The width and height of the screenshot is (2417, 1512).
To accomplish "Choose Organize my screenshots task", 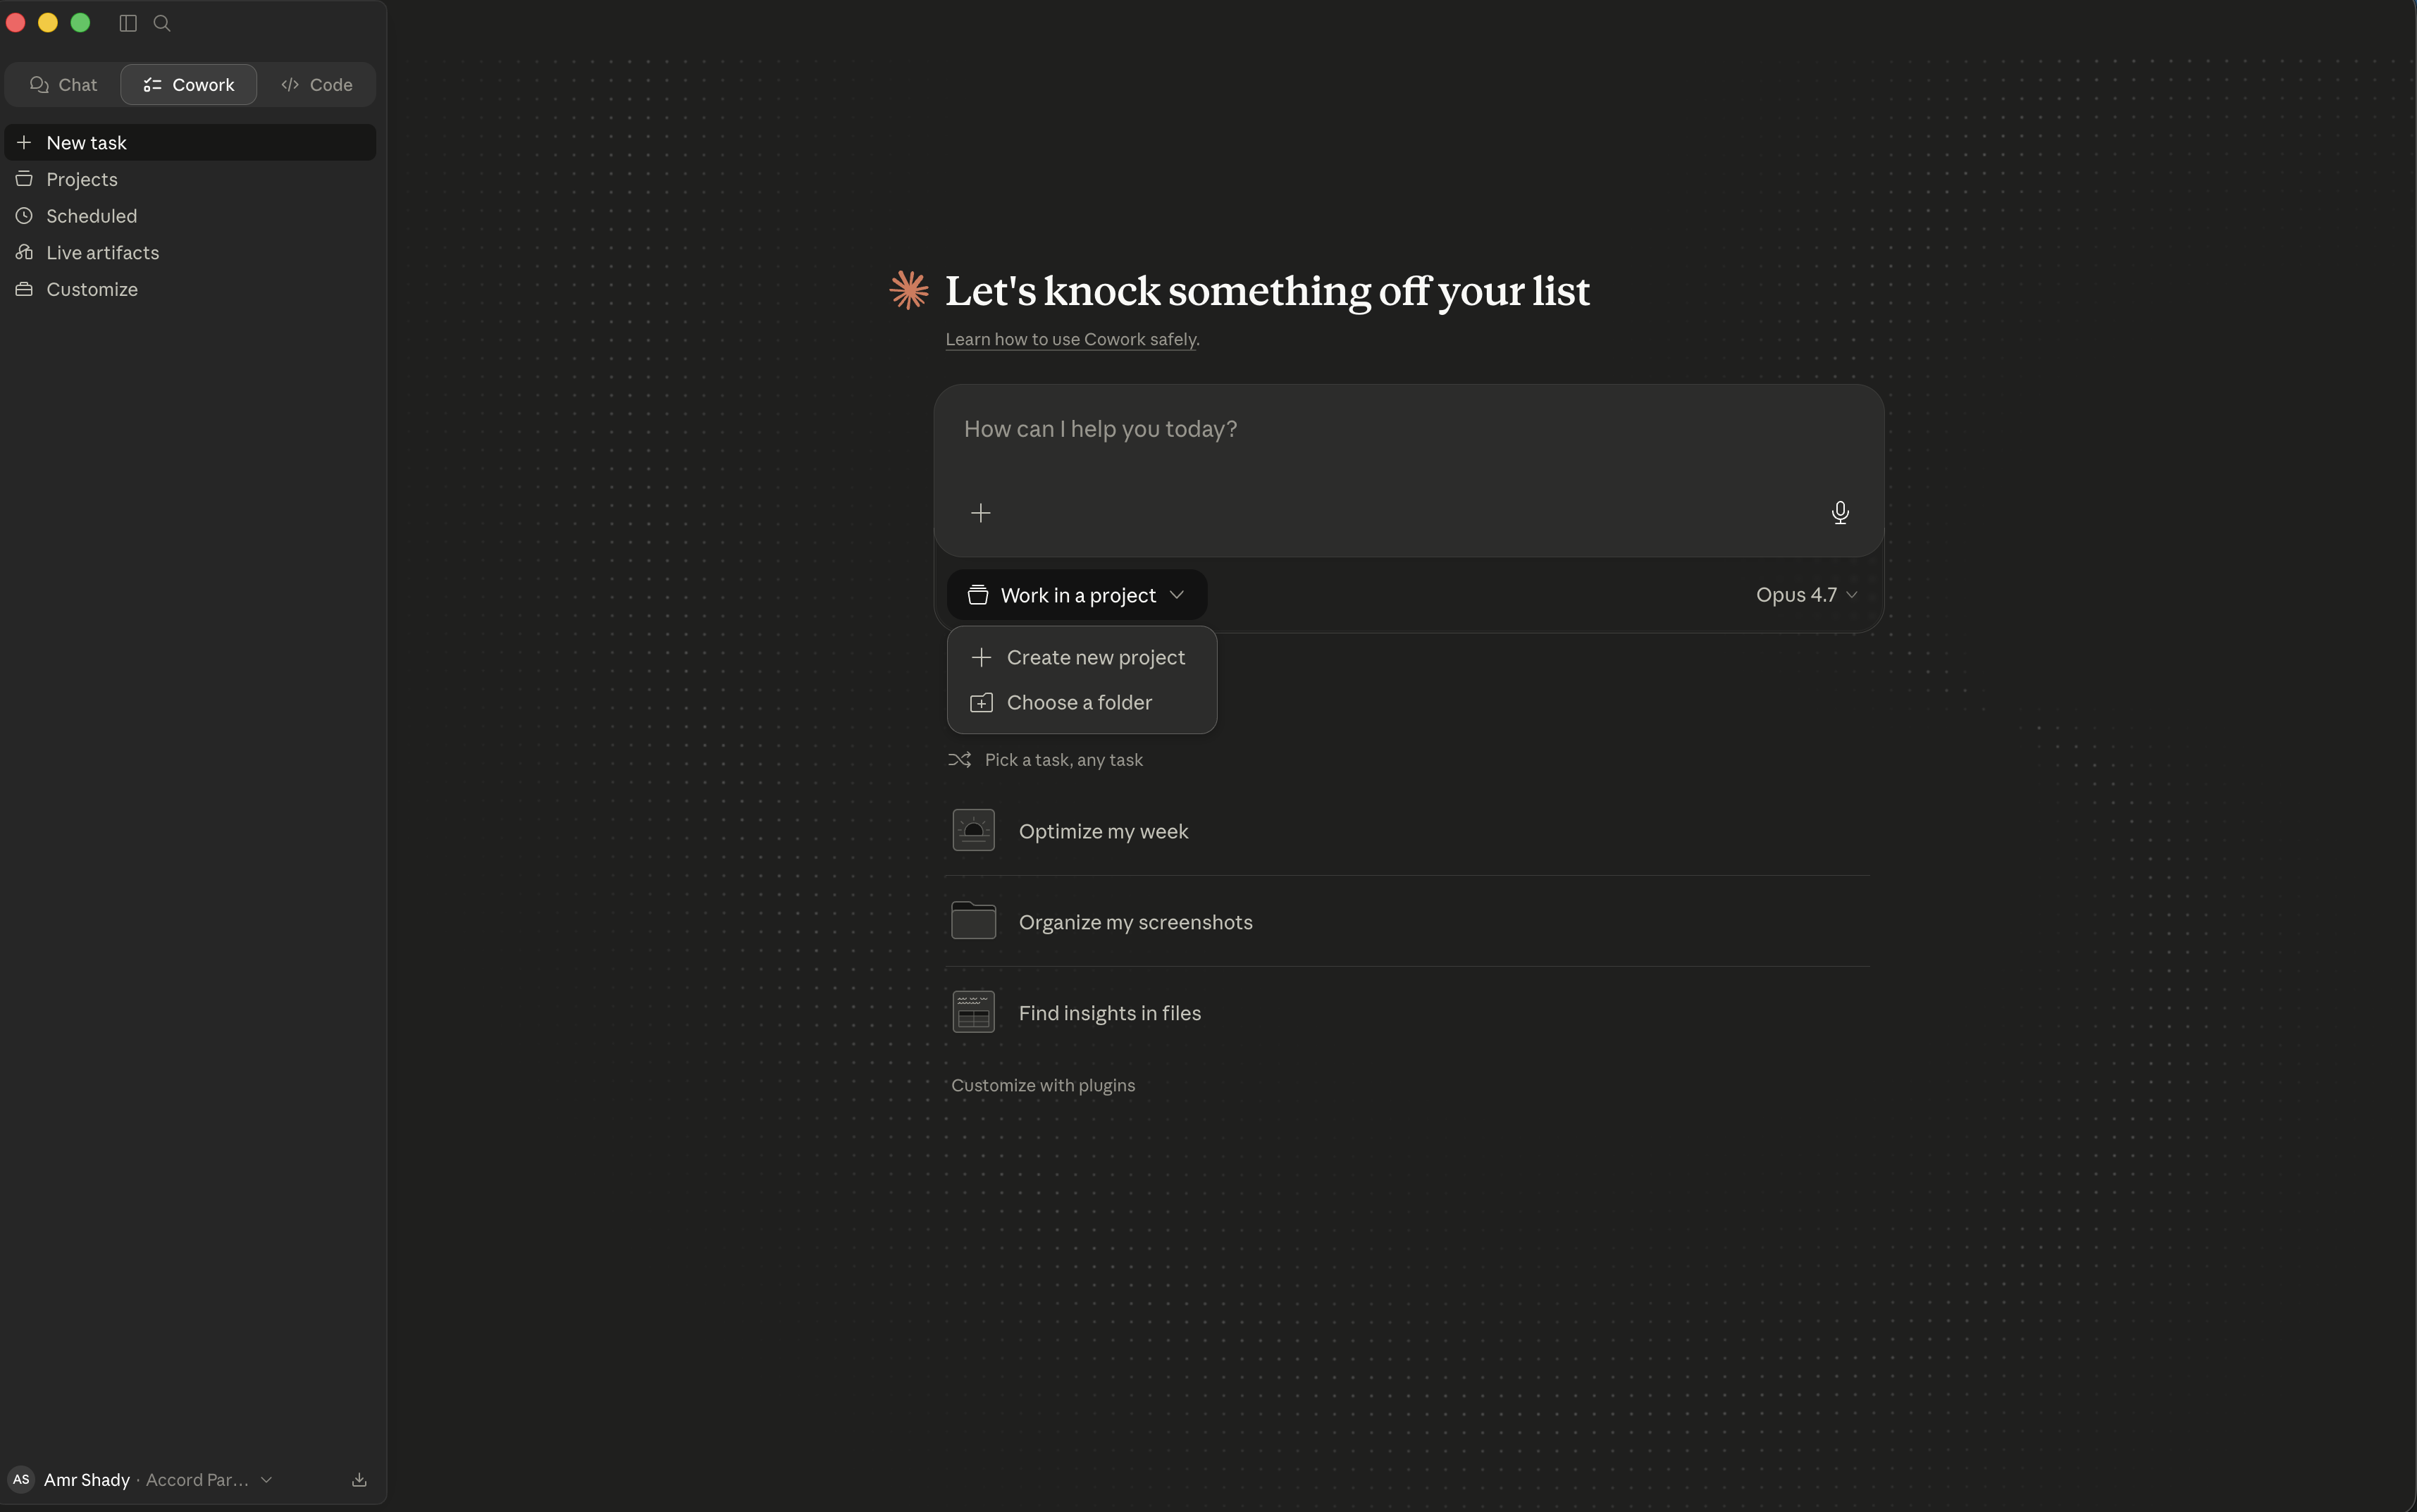I will click(1408, 922).
